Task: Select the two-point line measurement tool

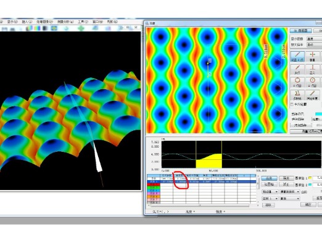Action: (297, 57)
